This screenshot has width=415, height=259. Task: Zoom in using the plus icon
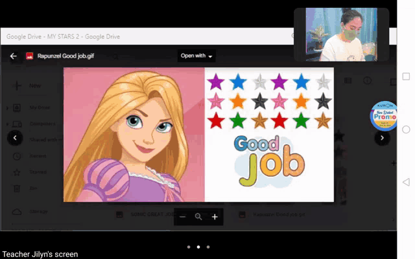coord(215,217)
